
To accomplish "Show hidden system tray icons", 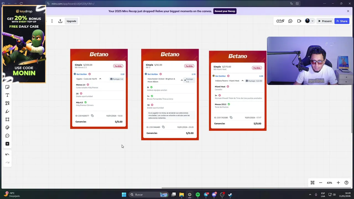I will coord(310,195).
